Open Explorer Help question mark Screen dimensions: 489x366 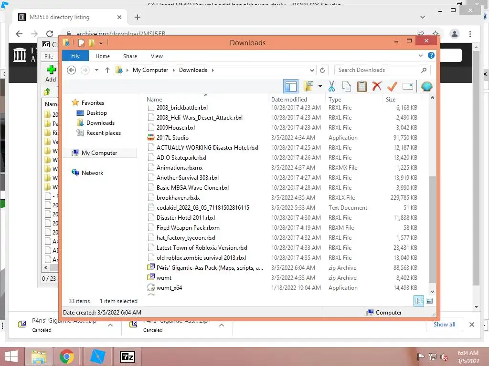tap(431, 55)
